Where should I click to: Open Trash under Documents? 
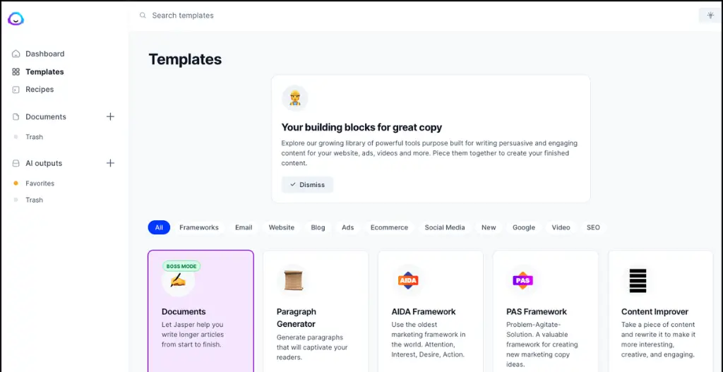tap(34, 137)
